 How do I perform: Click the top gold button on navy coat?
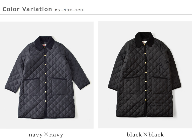coord(45,47)
